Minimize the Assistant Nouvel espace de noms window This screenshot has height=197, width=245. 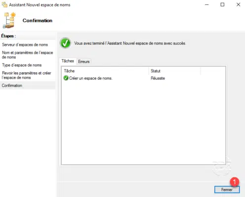coord(207,4)
